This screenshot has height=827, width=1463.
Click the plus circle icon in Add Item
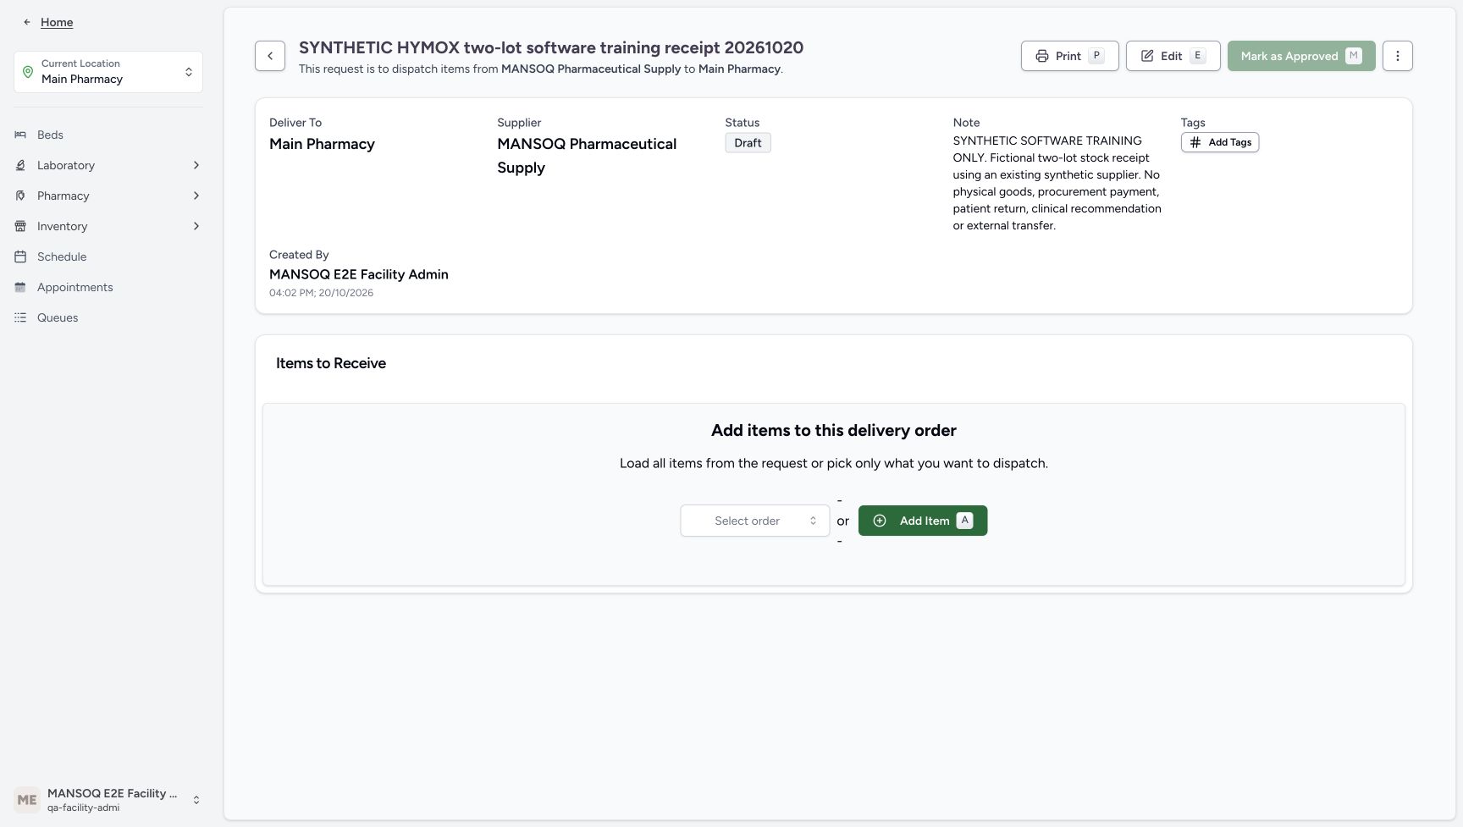click(x=880, y=521)
